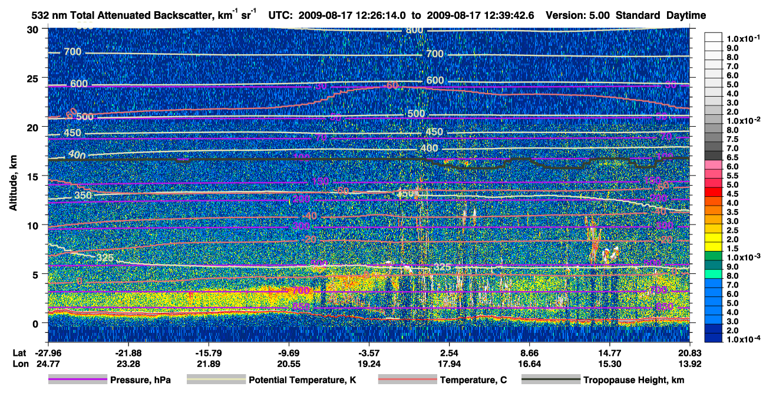This screenshot has height=393, width=766.
Task: Click longitude value '21.89'
Action: [208, 364]
